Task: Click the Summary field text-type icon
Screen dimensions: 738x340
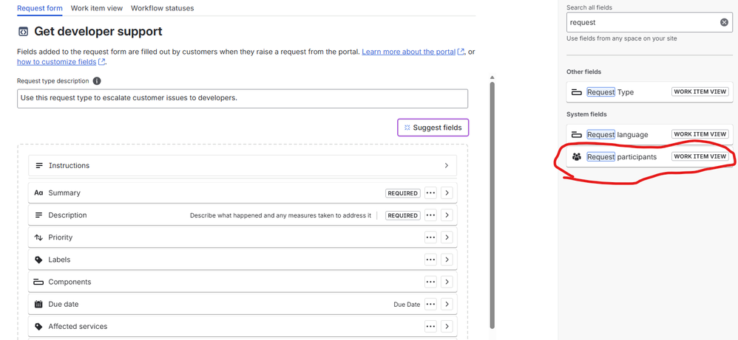Action: [x=38, y=193]
